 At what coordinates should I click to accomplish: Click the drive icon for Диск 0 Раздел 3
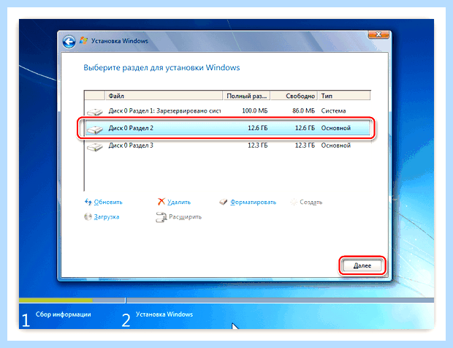pos(95,147)
